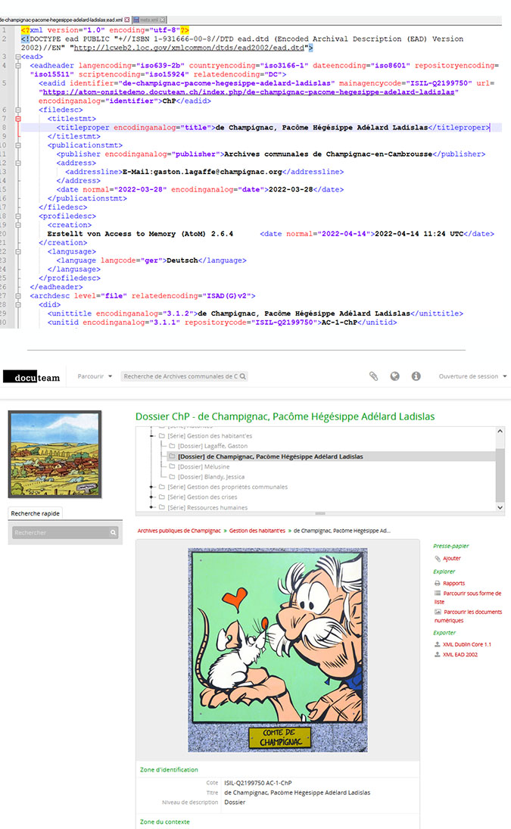511x829 pixels.
Task: Click the list icon beside Parcourir sous forme
Action: pyautogui.click(x=438, y=594)
